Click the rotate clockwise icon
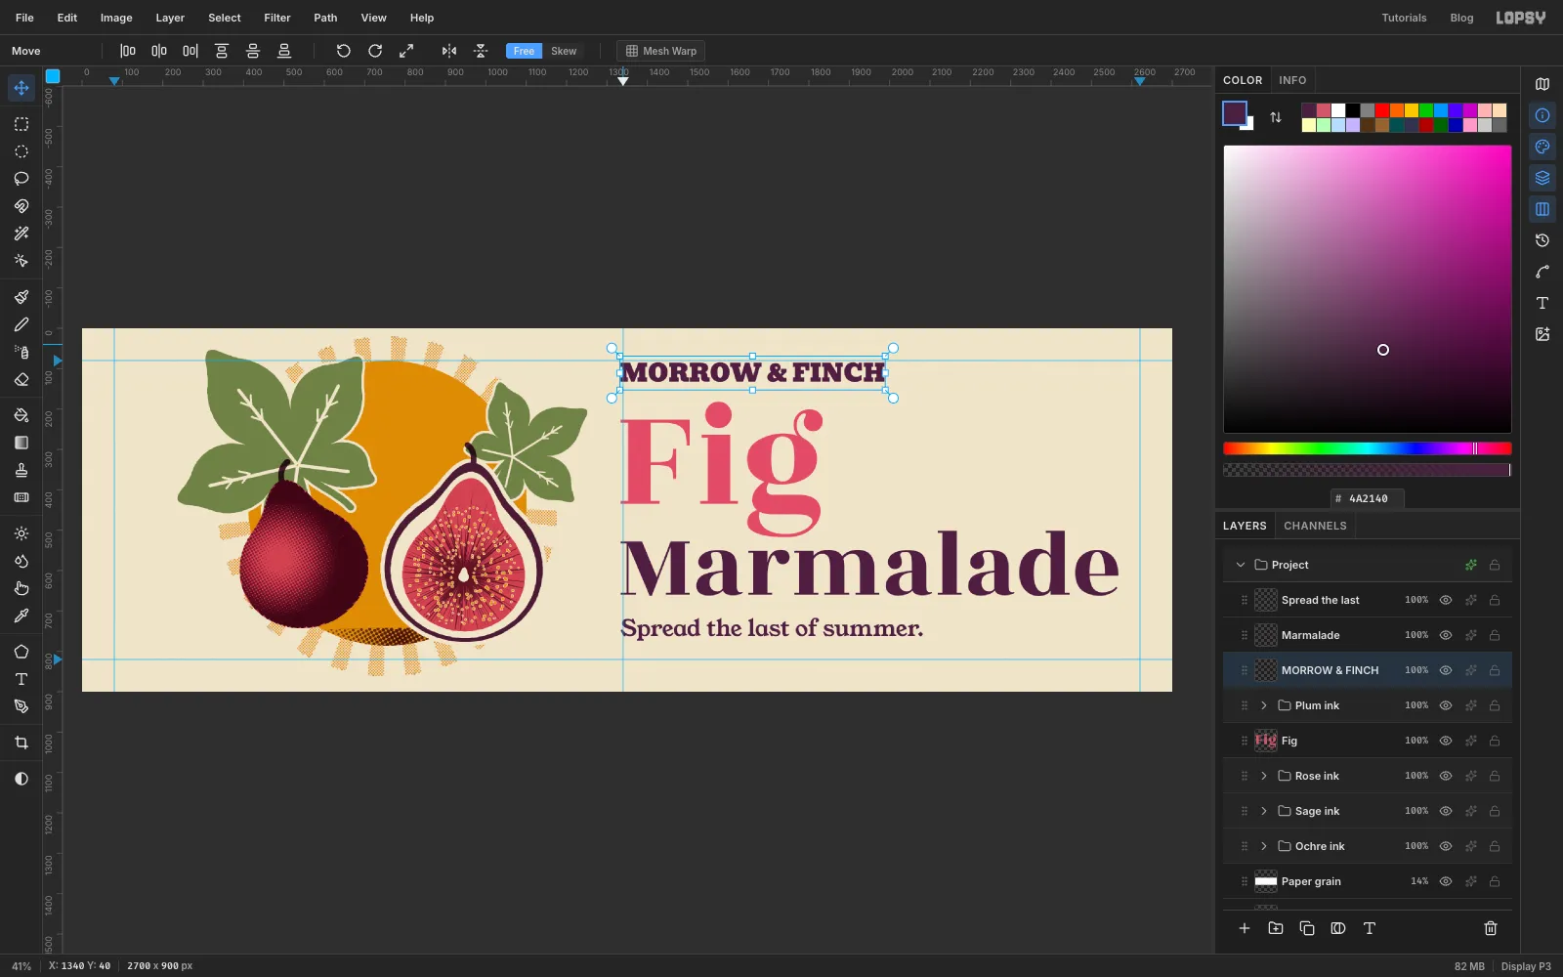The image size is (1563, 977). pos(375,51)
